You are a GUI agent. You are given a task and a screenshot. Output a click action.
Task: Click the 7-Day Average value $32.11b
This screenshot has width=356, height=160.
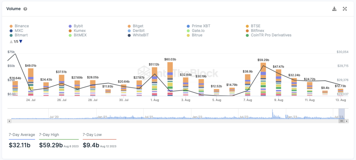coord(20,145)
